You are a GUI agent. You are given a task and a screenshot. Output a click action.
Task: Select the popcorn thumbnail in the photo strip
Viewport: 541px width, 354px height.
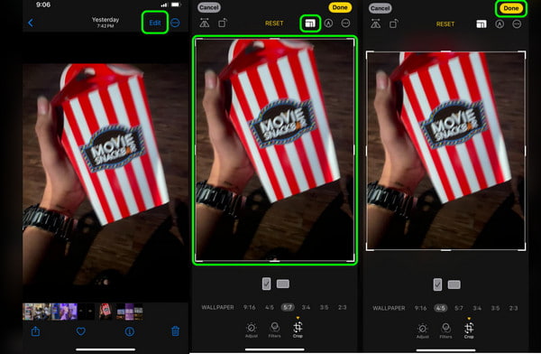click(105, 312)
